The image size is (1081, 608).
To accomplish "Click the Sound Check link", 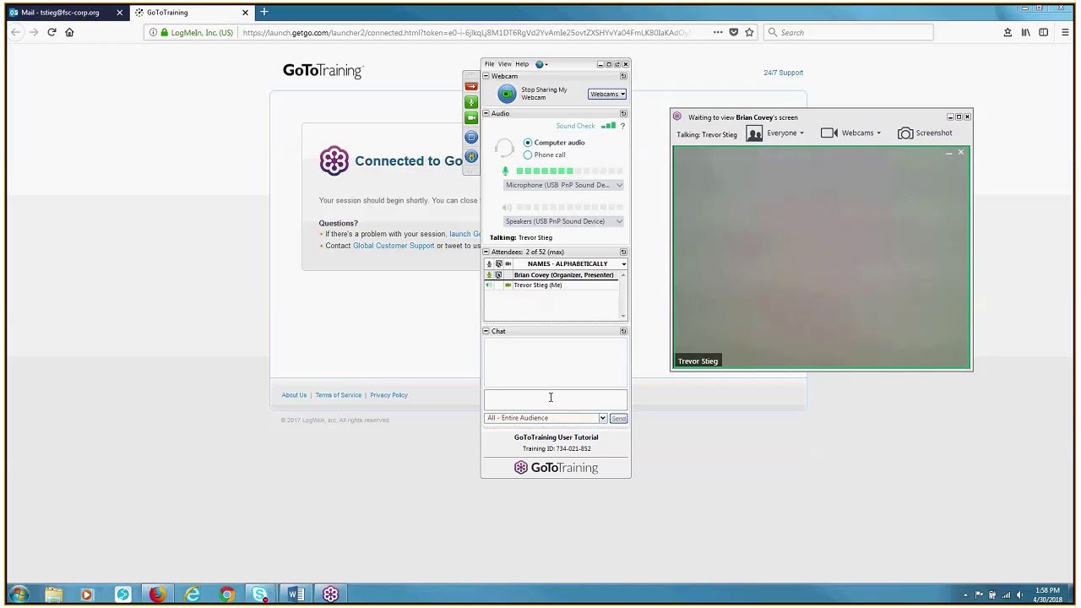I will coord(575,126).
